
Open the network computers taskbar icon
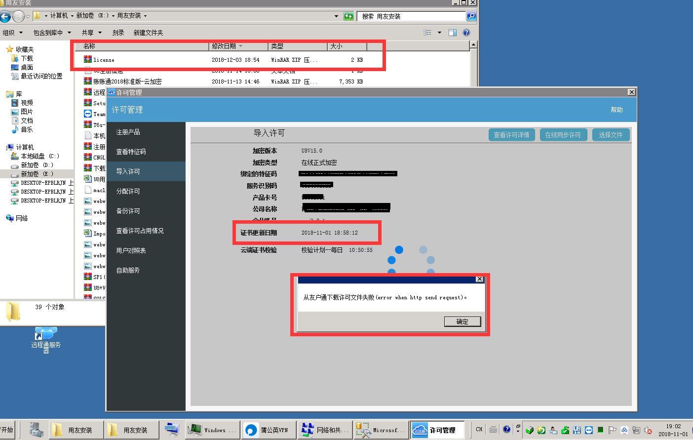pyautogui.click(x=171, y=430)
